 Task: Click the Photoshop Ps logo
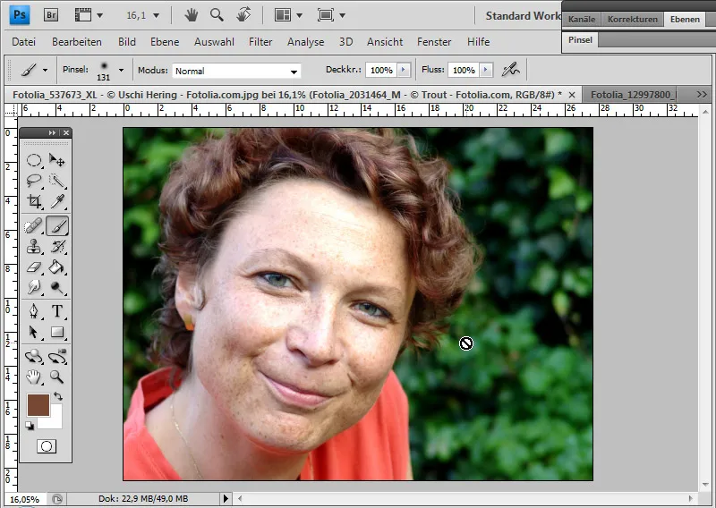(20, 14)
